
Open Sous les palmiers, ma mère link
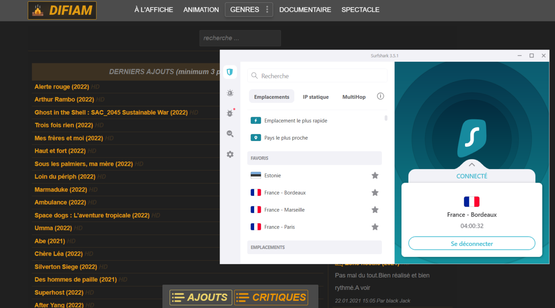[x=84, y=164]
